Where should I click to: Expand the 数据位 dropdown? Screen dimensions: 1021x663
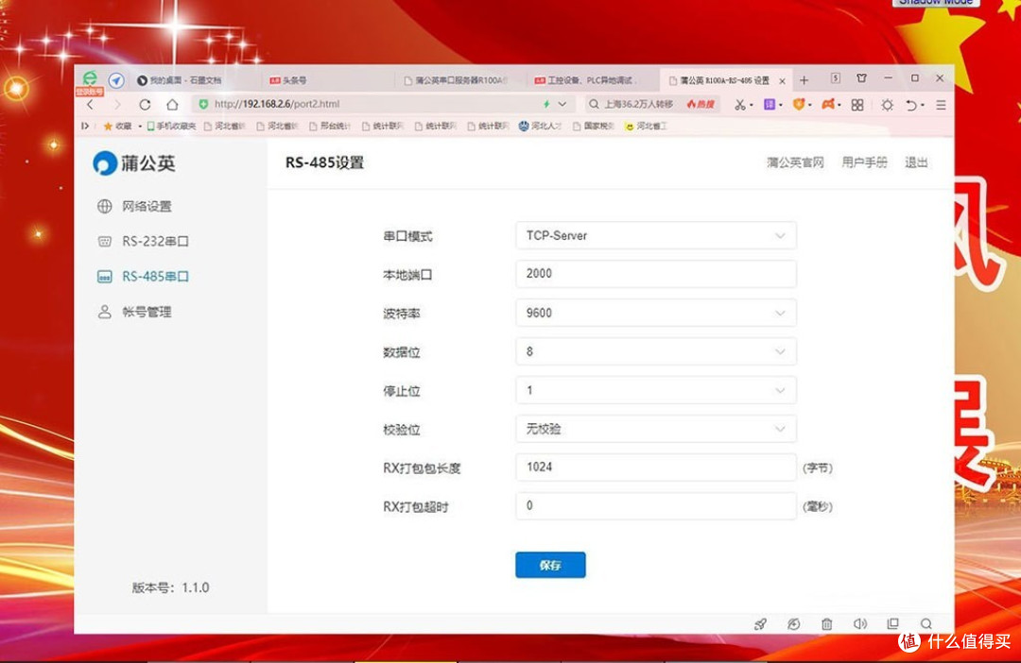click(656, 351)
